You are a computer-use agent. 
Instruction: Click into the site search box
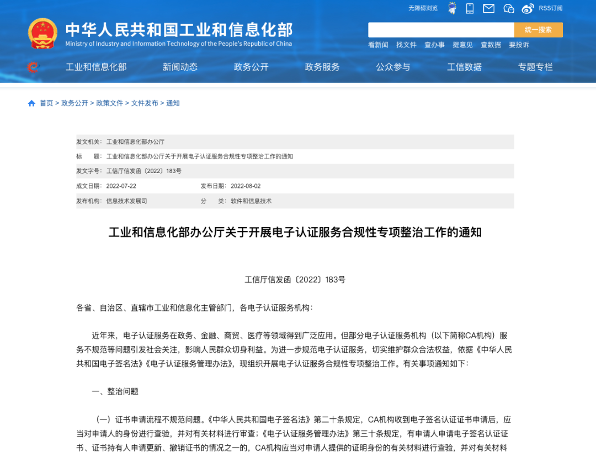441,30
